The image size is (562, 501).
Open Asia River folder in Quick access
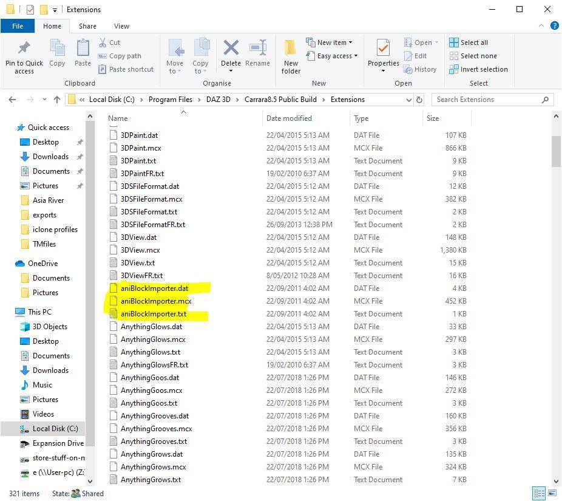coord(48,200)
